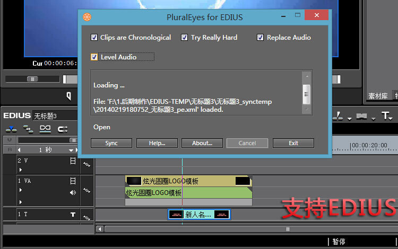
Task: Click the log scrollbar thumb in PluralEyes
Action: pyautogui.click(x=307, y=94)
